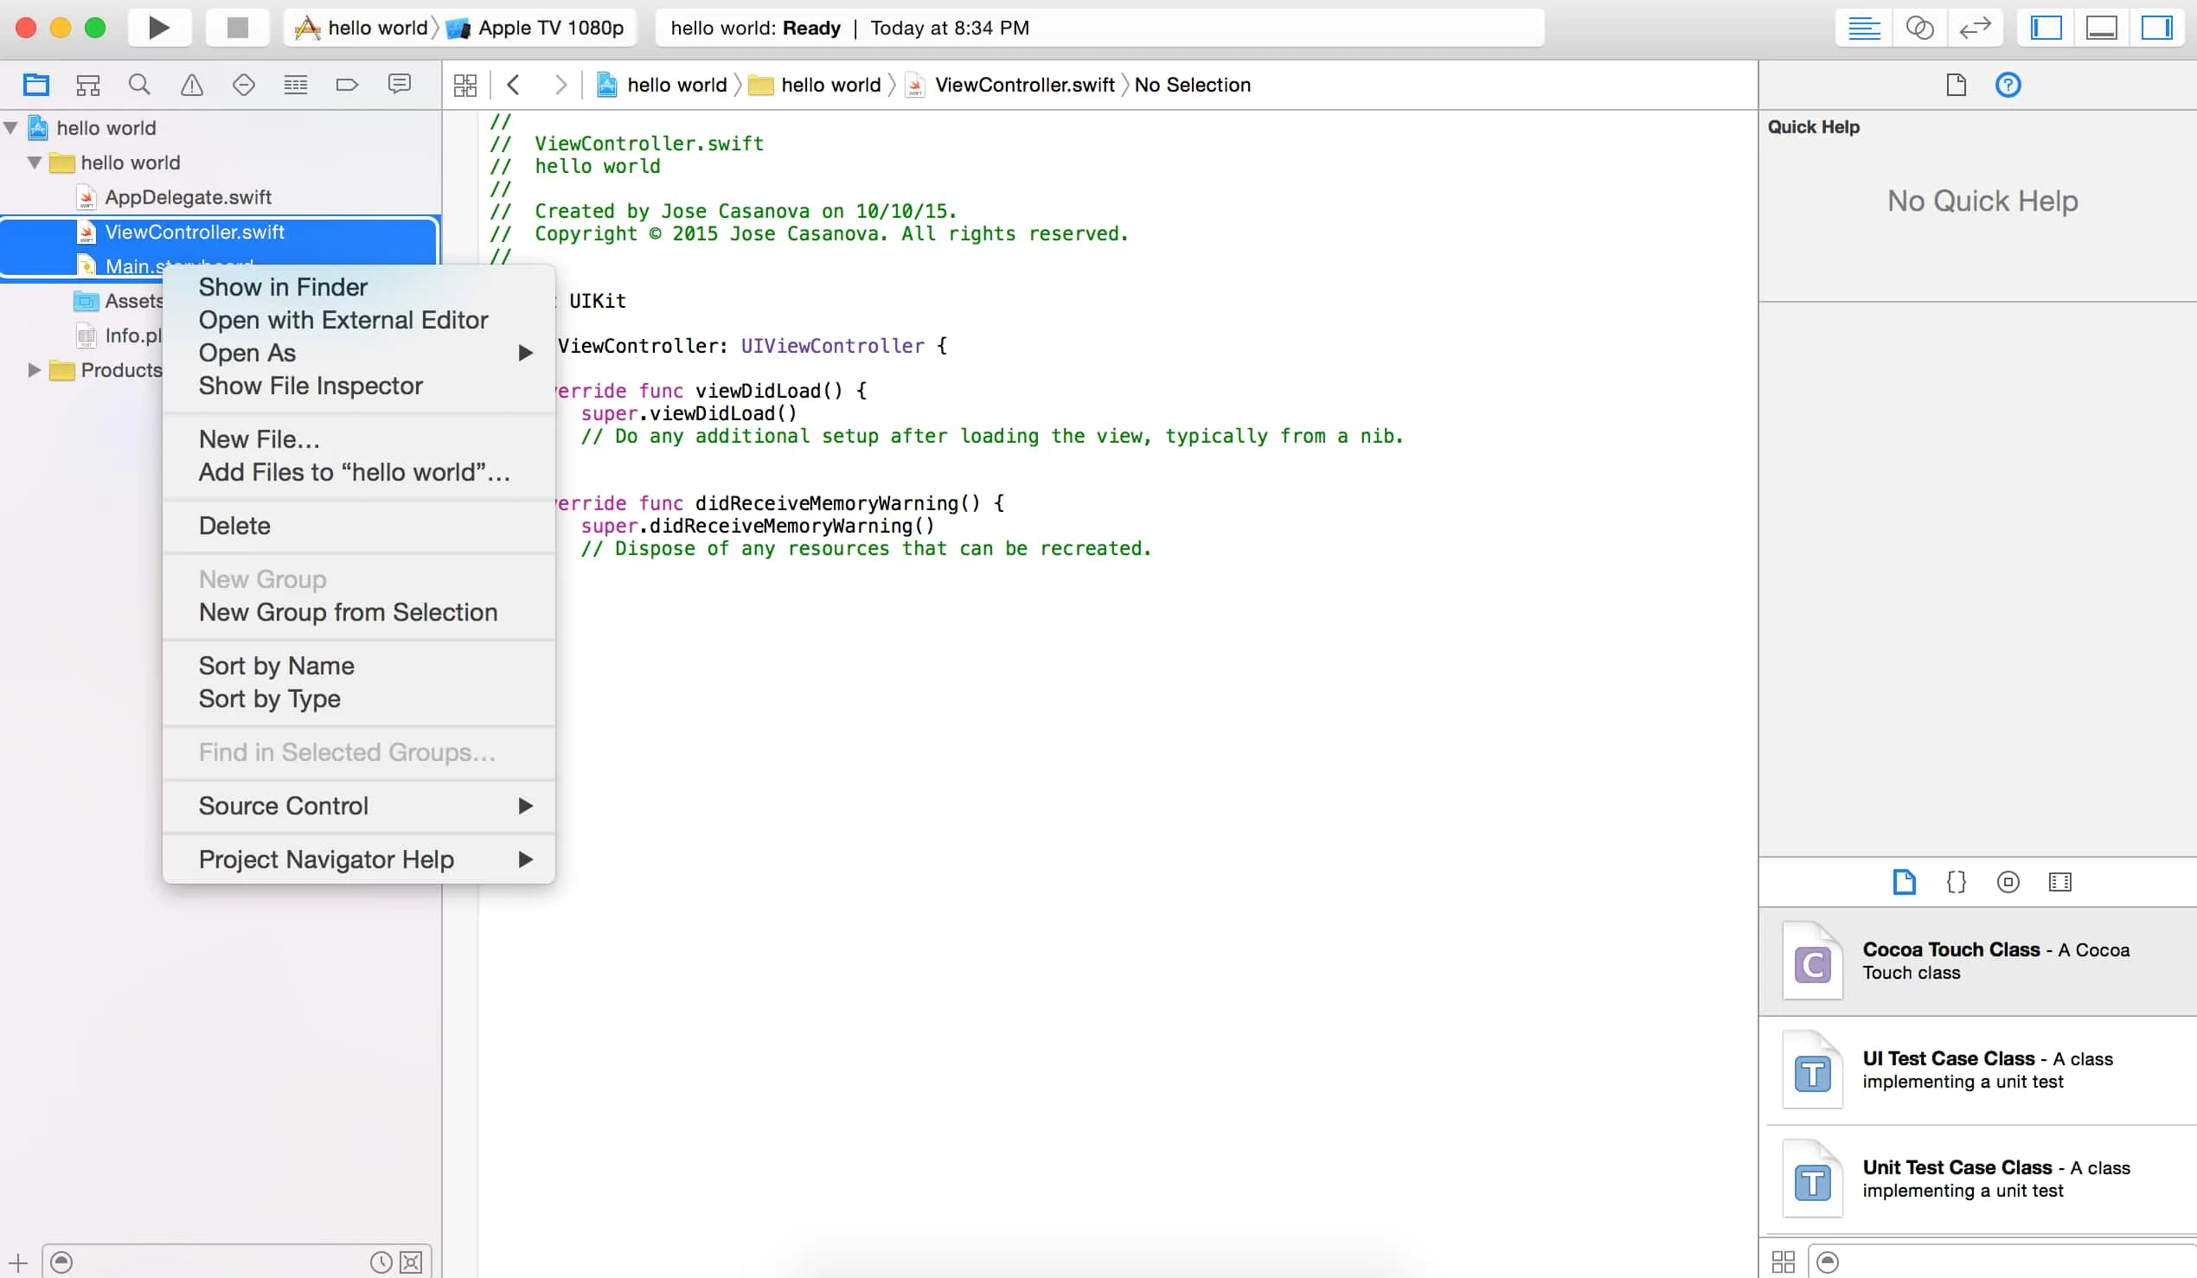Collapse the hello world project root
Viewport: 2197px width, 1278px height.
[x=11, y=128]
